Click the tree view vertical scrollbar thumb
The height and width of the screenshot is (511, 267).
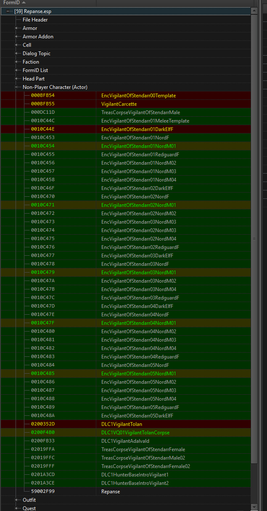[x=254, y=238]
